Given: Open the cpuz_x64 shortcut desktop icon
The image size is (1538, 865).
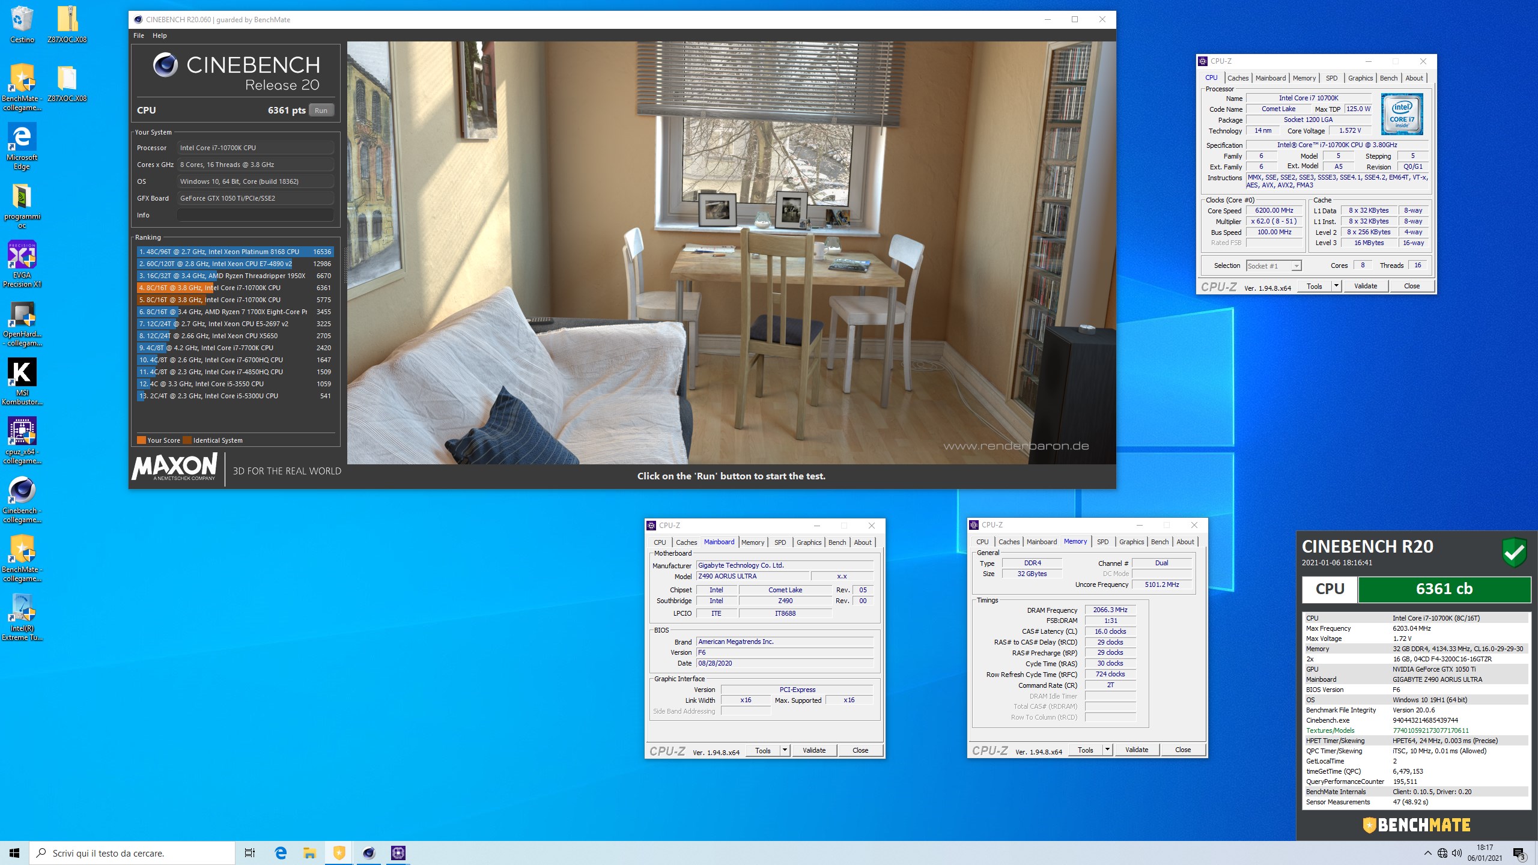Looking at the screenshot, I should (22, 440).
